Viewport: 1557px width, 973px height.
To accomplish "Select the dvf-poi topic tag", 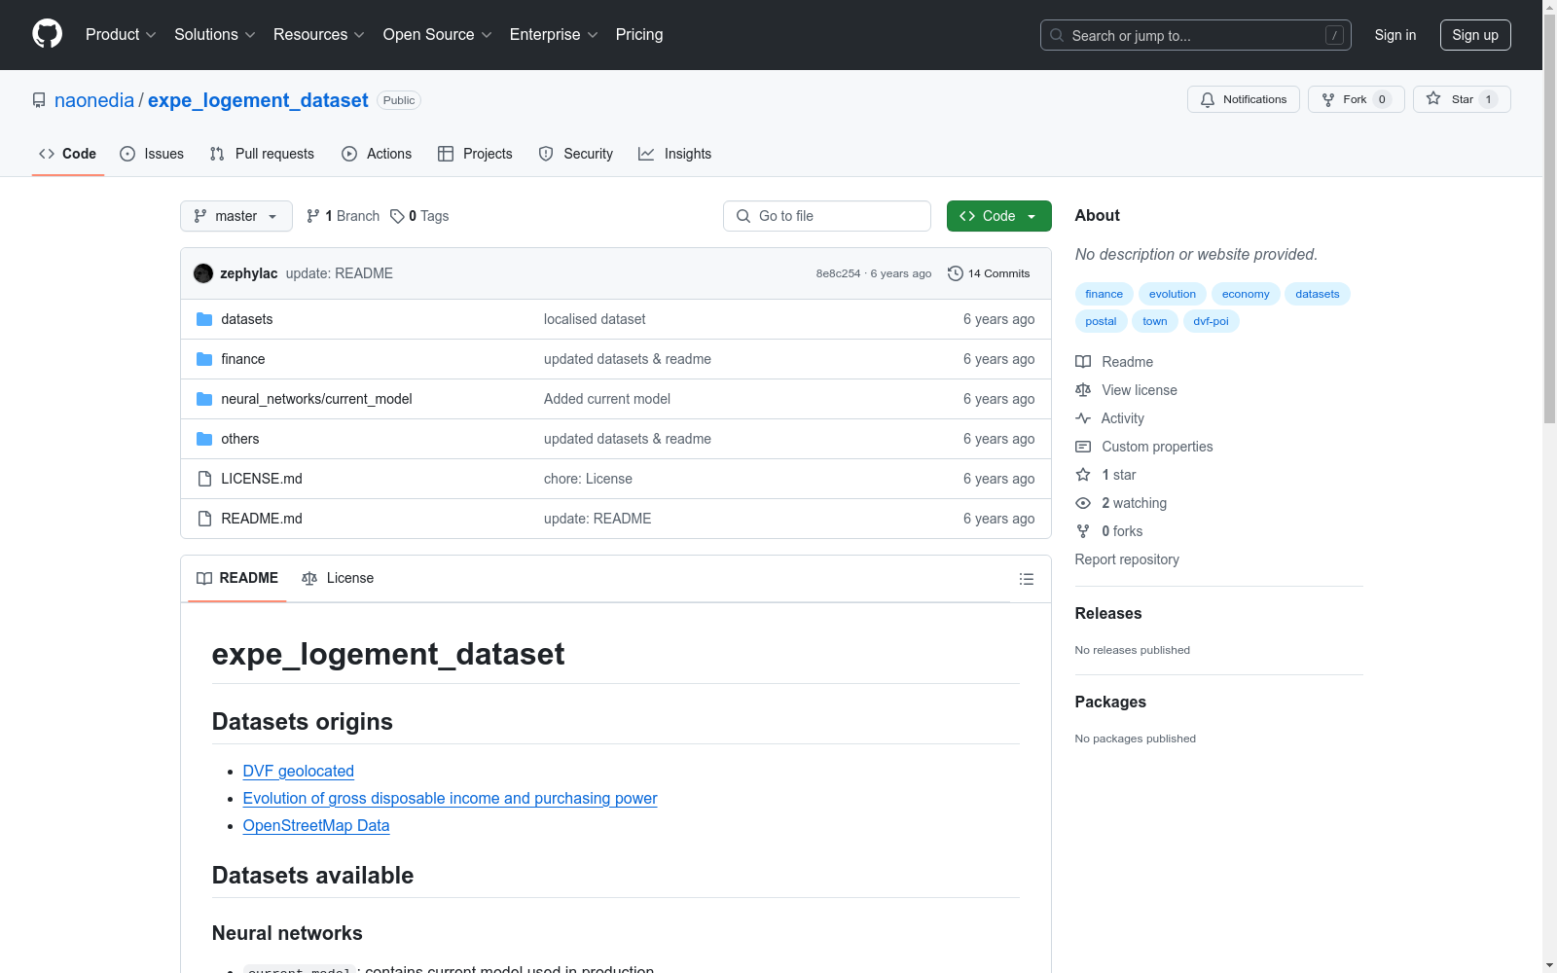I will click(x=1212, y=321).
